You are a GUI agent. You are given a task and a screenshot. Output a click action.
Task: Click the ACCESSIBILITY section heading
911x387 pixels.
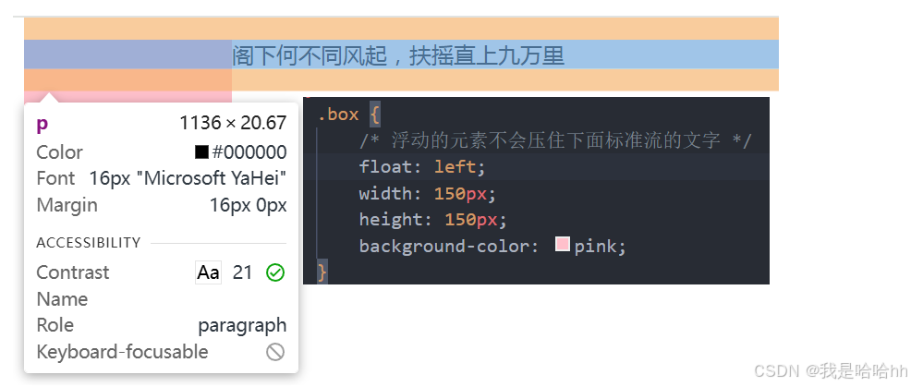coord(89,243)
